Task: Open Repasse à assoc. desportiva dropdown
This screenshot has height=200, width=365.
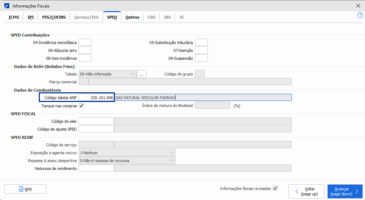Action: point(127,161)
